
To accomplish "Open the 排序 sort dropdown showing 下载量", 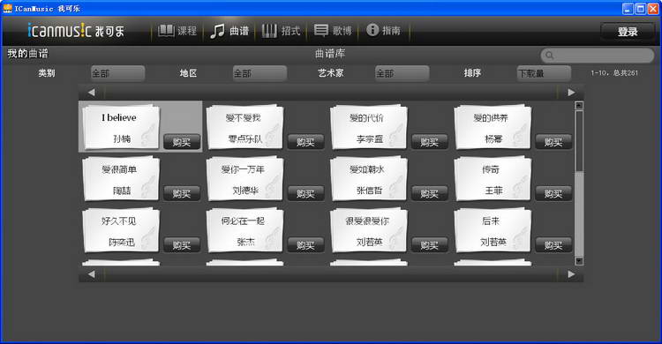I will tap(544, 73).
